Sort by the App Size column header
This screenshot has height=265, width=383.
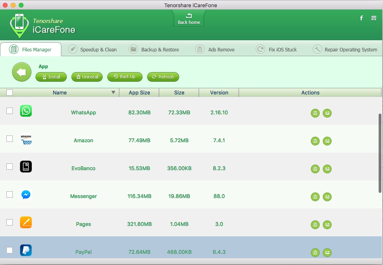pos(139,92)
